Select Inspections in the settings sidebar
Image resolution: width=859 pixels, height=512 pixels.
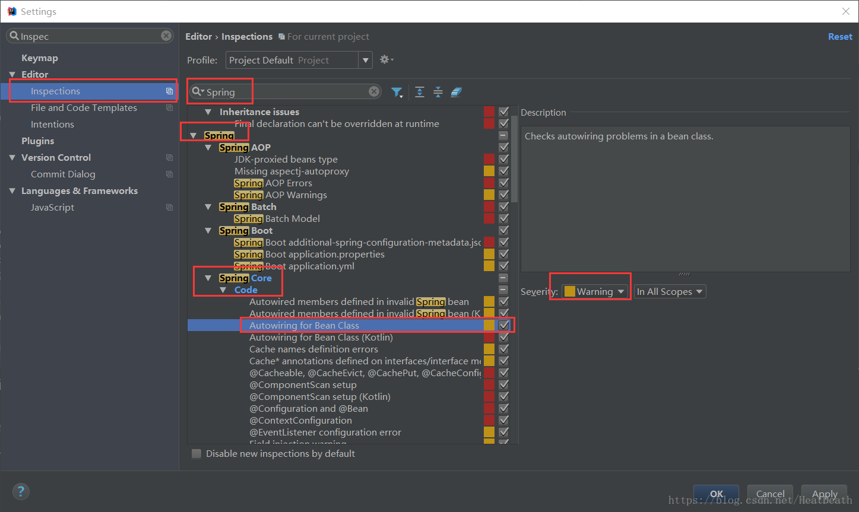coord(55,91)
